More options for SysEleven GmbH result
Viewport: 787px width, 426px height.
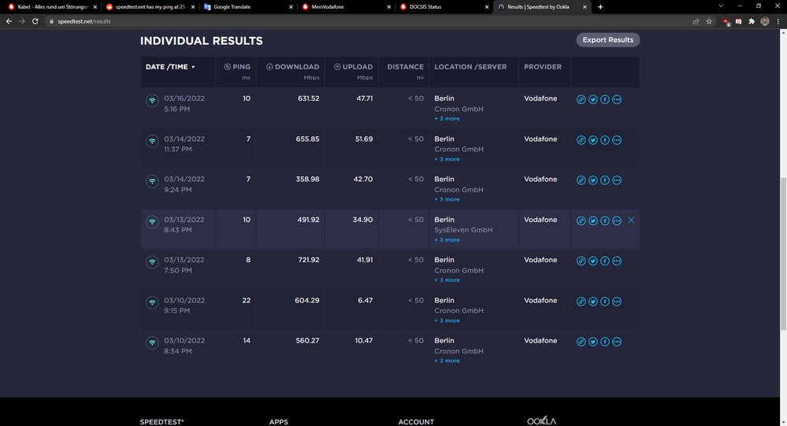click(617, 220)
